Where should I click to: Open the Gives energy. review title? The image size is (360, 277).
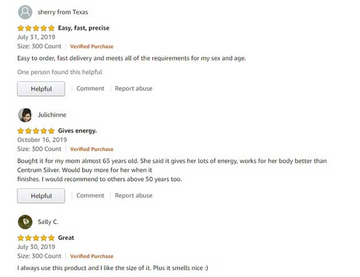[77, 131]
